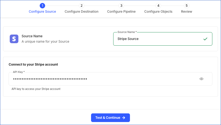The height and width of the screenshot is (125, 221).
Task: Click step number 2 circle
Action: click(x=82, y=6)
